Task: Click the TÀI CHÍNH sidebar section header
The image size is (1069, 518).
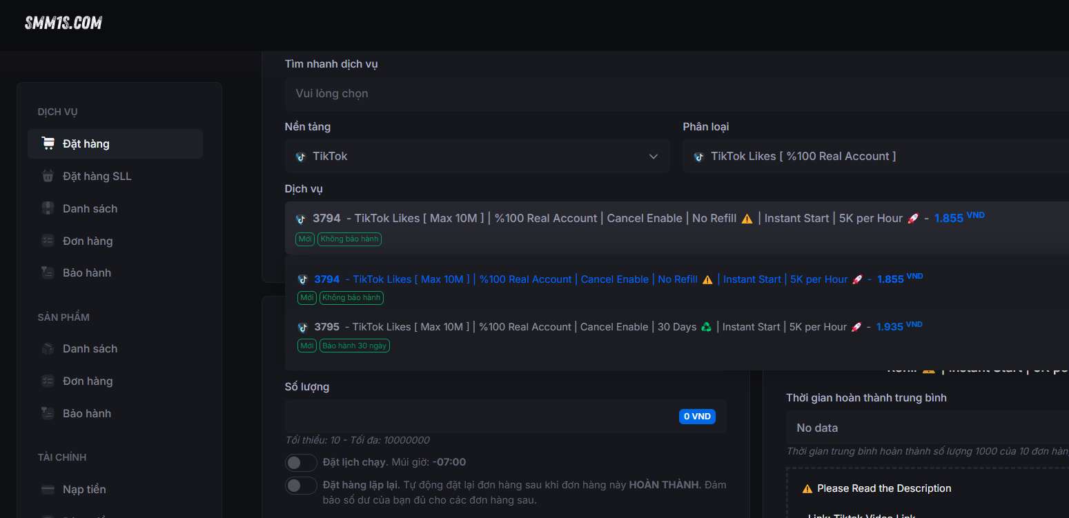Action: coord(62,457)
